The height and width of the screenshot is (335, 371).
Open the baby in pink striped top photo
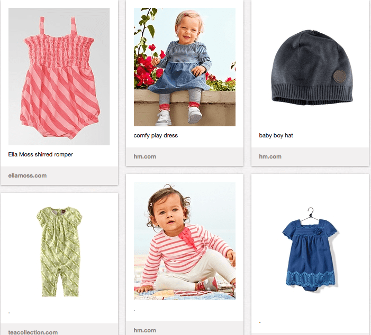(x=184, y=241)
